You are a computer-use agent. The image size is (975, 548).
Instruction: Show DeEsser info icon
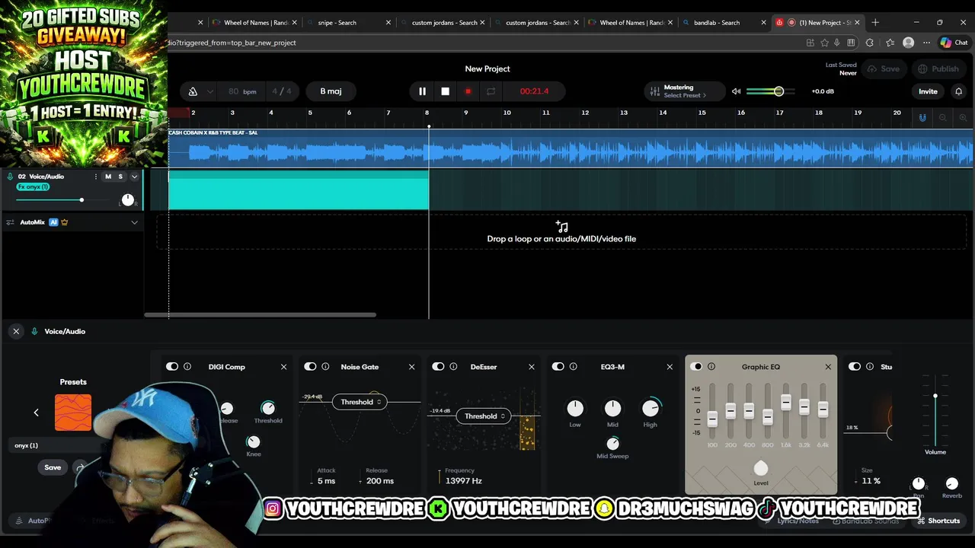[x=453, y=367]
